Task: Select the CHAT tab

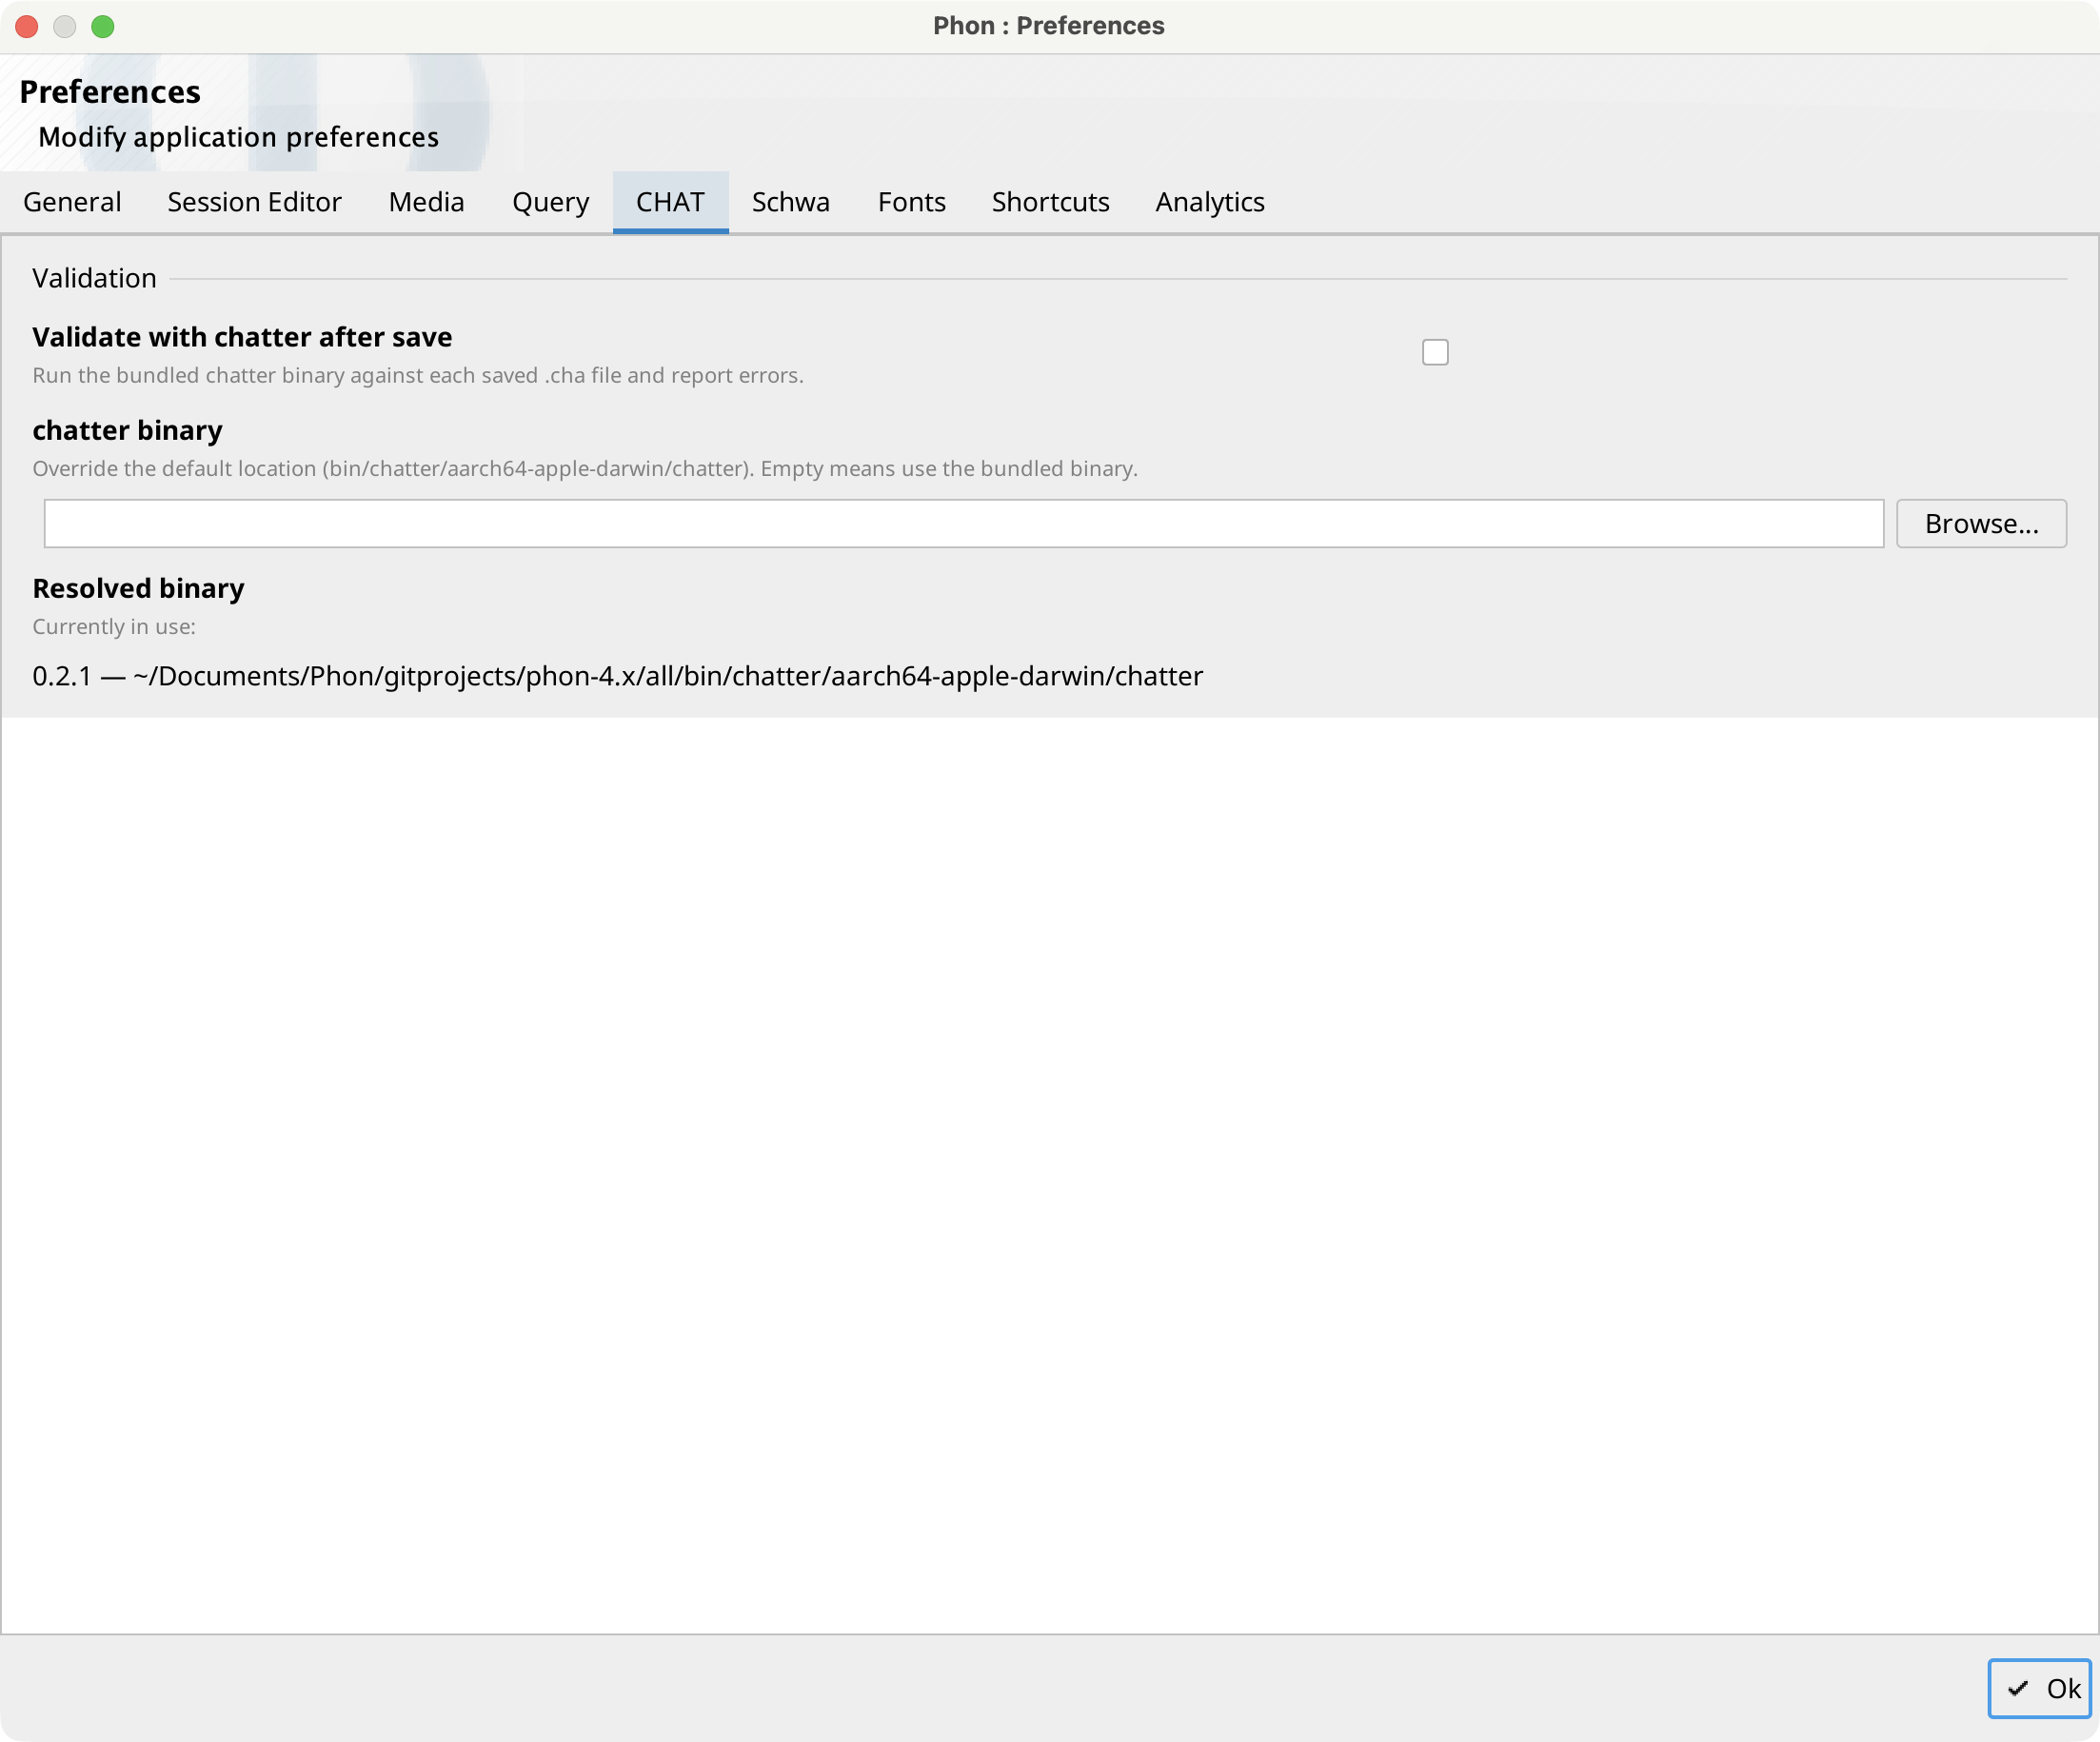Action: [670, 202]
